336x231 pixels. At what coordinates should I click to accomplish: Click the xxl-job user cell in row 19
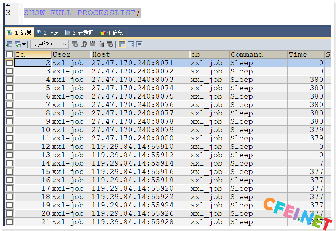[x=71, y=205]
